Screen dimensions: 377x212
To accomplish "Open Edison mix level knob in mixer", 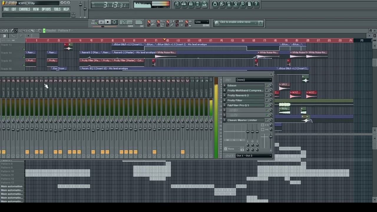I will pyautogui.click(x=270, y=86).
